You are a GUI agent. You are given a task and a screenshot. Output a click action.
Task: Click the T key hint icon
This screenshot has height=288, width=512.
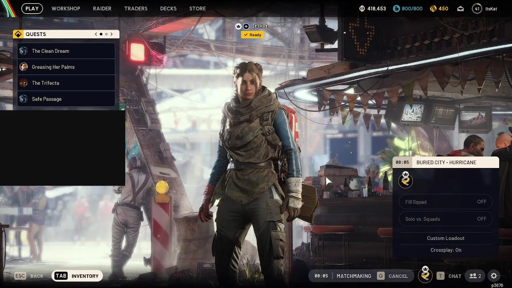click(x=440, y=276)
